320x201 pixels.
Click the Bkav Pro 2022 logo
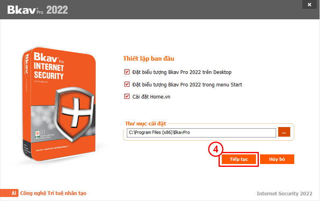37,10
